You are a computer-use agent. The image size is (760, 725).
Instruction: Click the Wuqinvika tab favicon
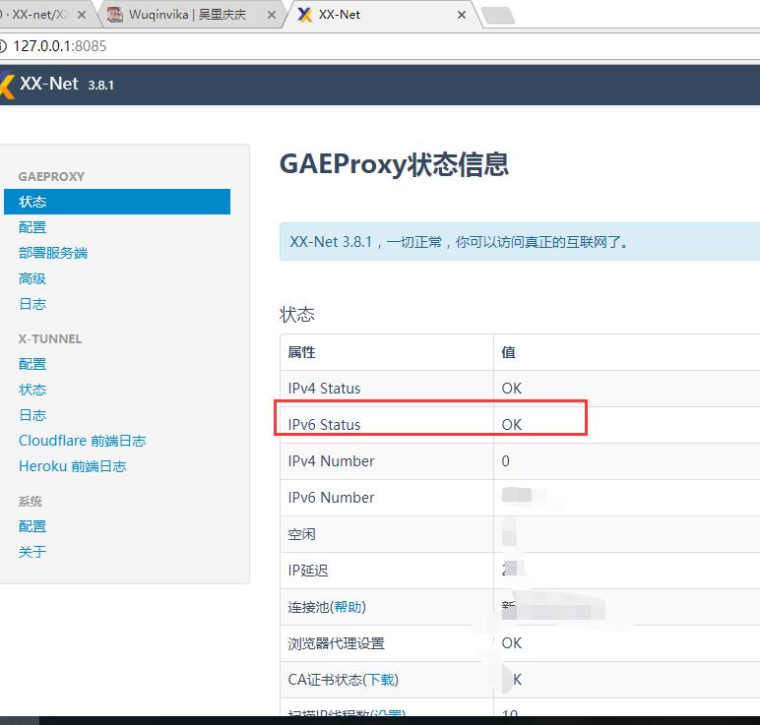coord(115,15)
